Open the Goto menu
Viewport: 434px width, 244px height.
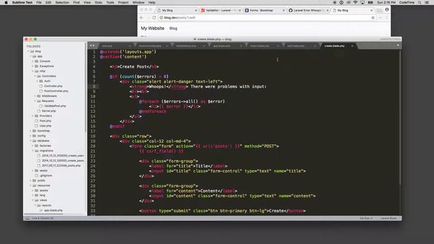(98, 3)
